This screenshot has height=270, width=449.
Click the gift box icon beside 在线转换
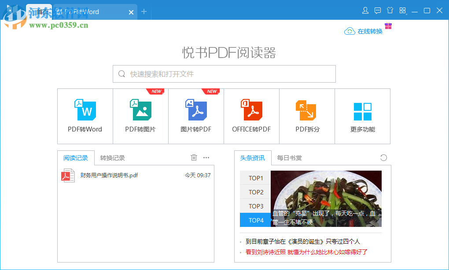click(x=388, y=26)
